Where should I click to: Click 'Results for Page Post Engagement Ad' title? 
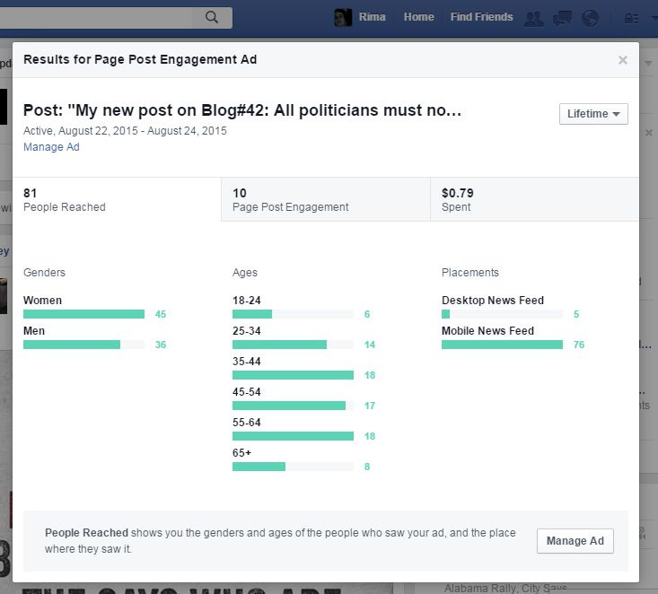click(x=140, y=59)
